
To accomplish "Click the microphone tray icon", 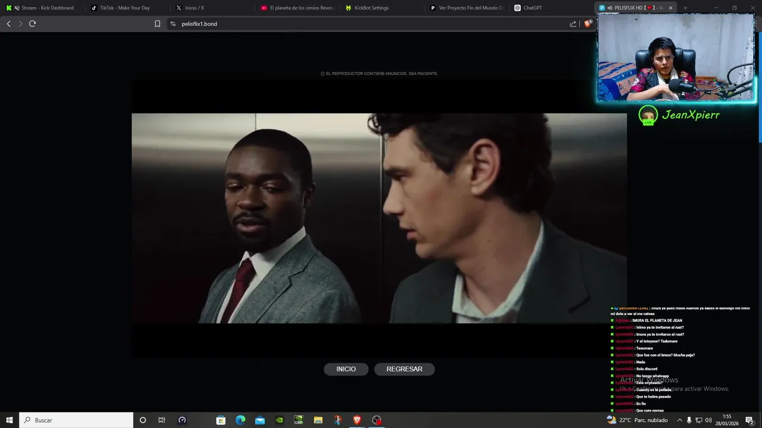I will [689, 420].
